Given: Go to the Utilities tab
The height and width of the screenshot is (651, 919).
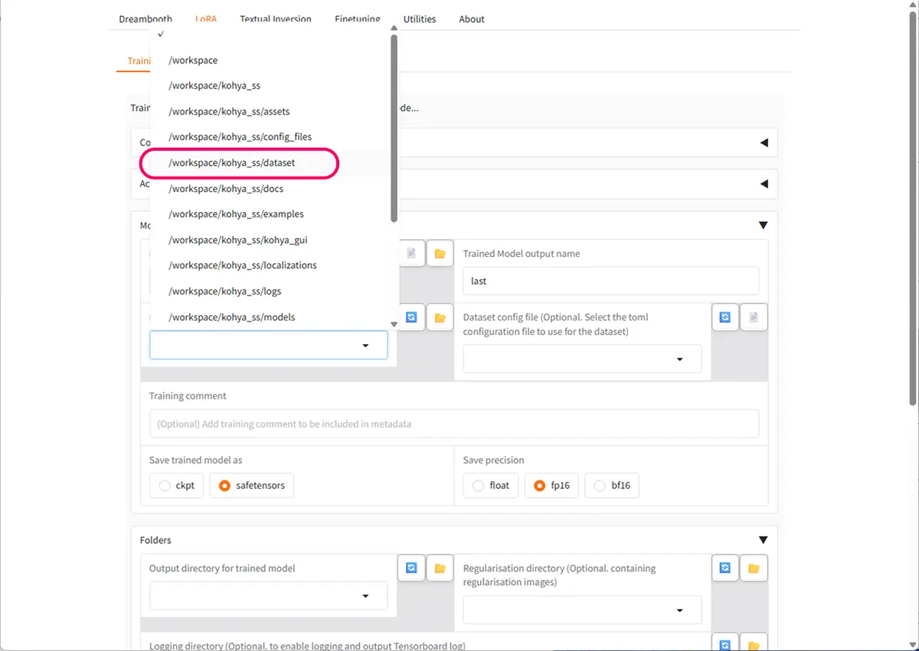Looking at the screenshot, I should 420,19.
